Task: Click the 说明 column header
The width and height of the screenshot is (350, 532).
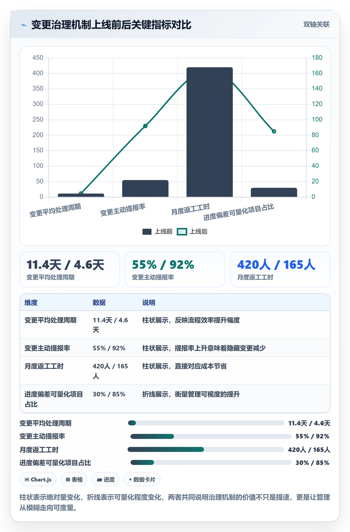Action: click(x=149, y=303)
